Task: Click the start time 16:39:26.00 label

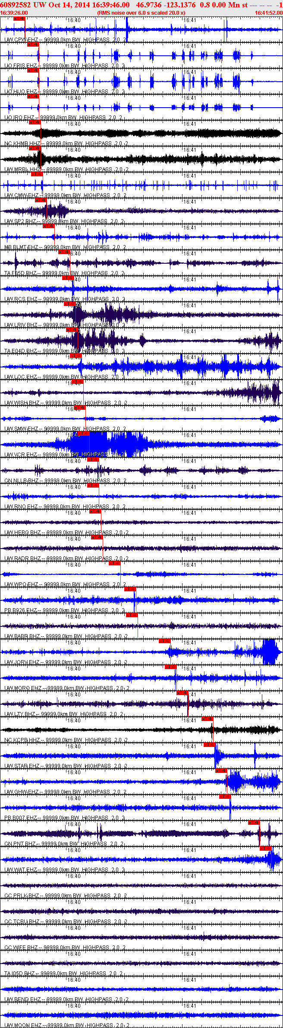Action: click(x=14, y=13)
